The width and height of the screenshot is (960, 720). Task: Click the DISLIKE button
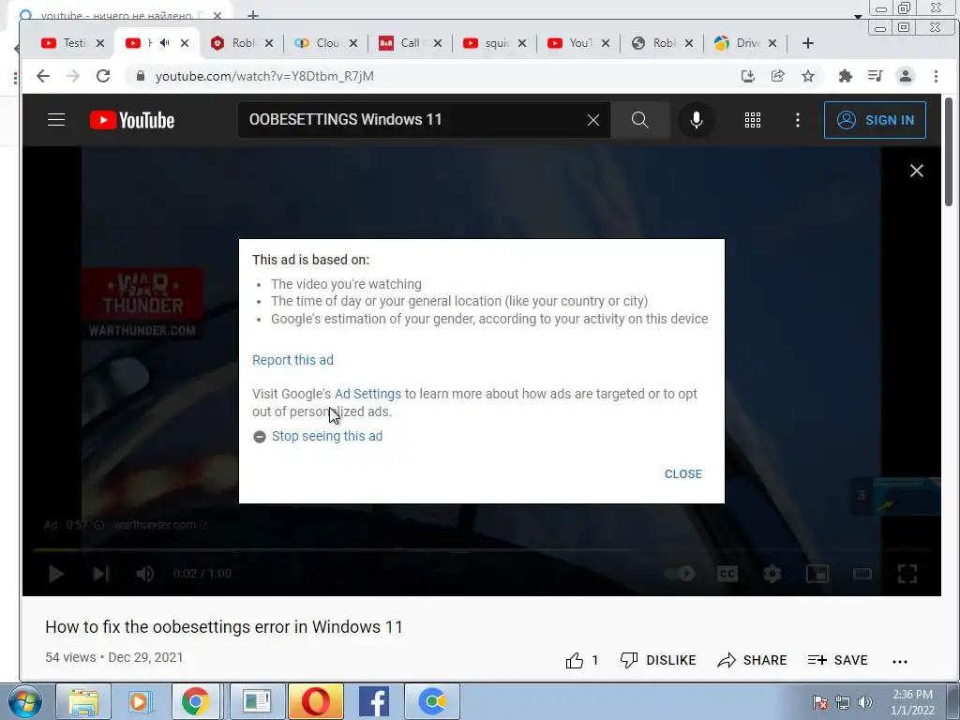point(658,660)
